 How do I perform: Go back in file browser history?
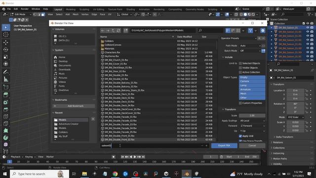click(x=103, y=31)
